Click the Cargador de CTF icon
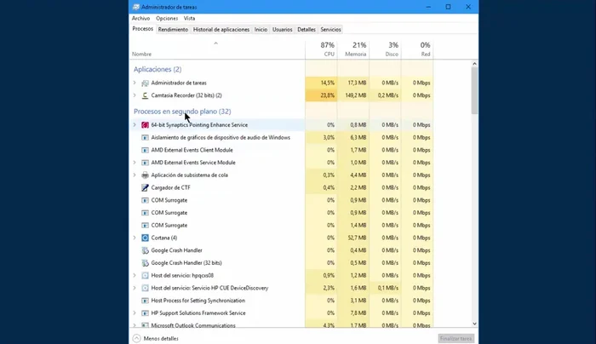Image resolution: width=596 pixels, height=344 pixels. (x=145, y=187)
